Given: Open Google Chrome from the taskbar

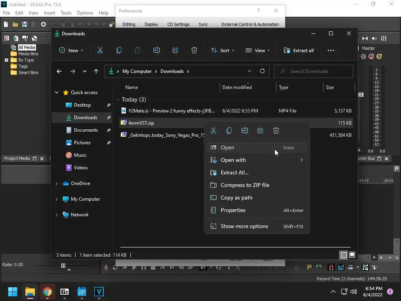Looking at the screenshot, I should pos(47,292).
